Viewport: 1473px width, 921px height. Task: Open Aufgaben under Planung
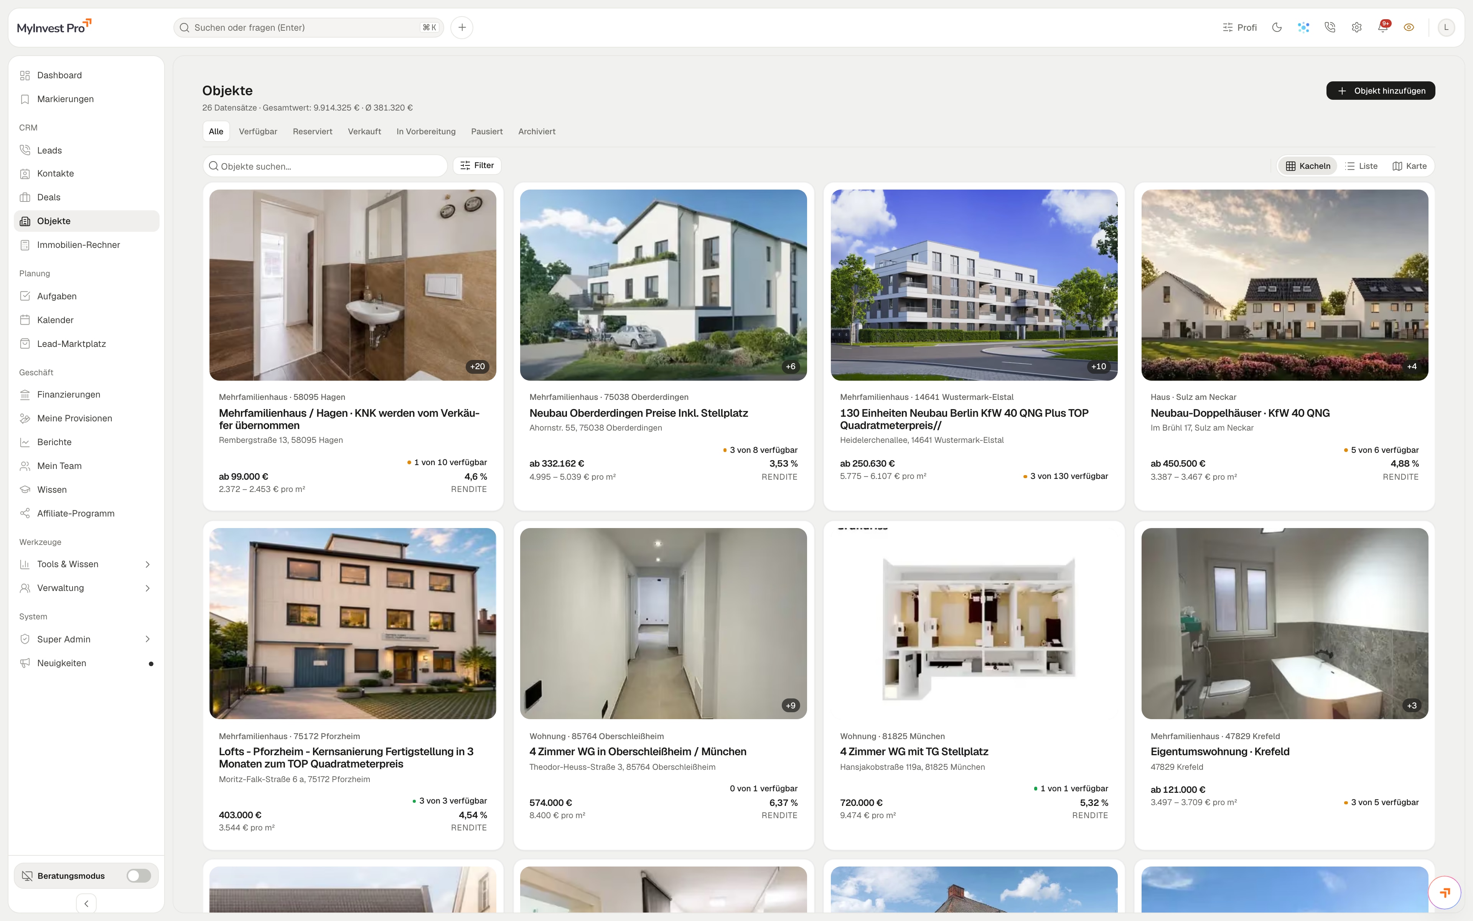[x=86, y=296]
